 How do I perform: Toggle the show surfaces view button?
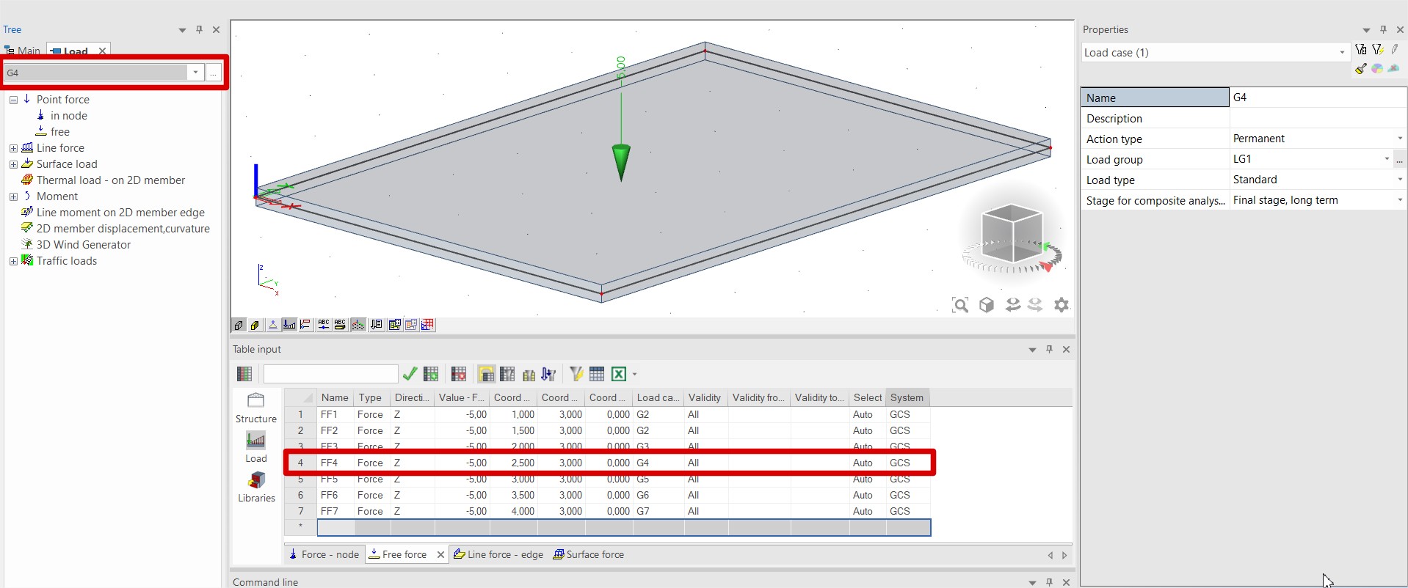(x=255, y=325)
